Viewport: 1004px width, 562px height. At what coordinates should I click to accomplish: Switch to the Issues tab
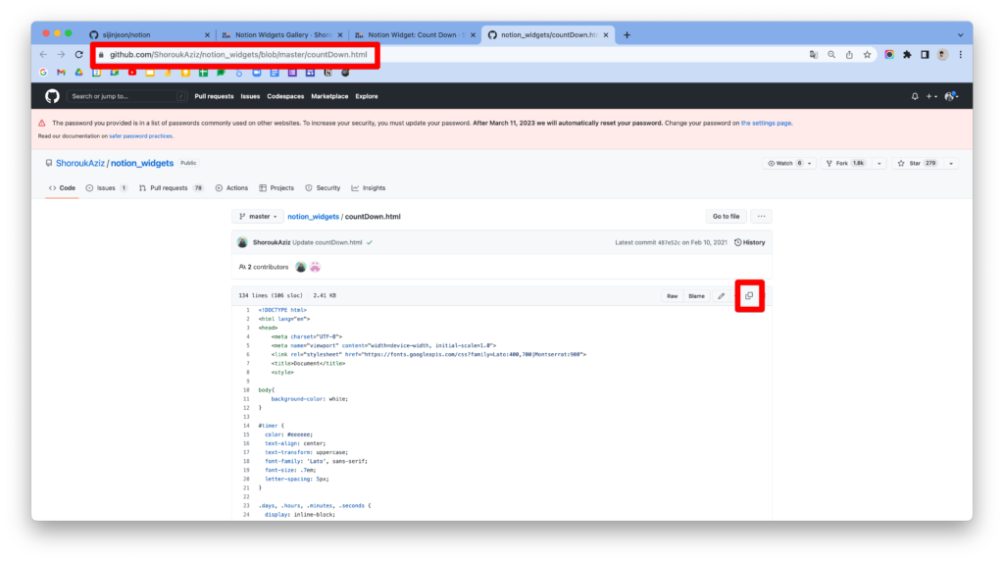106,187
